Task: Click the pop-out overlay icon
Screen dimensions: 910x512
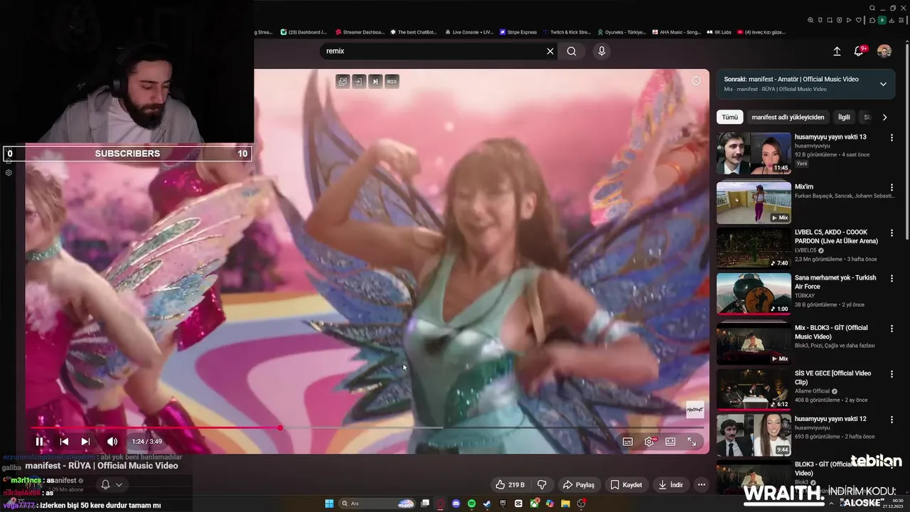Action: coord(343,82)
